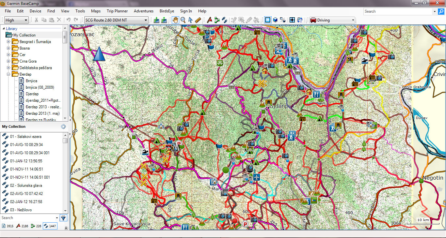Collapse the Đerdap folder
The image size is (446, 238).
coord(8,74)
